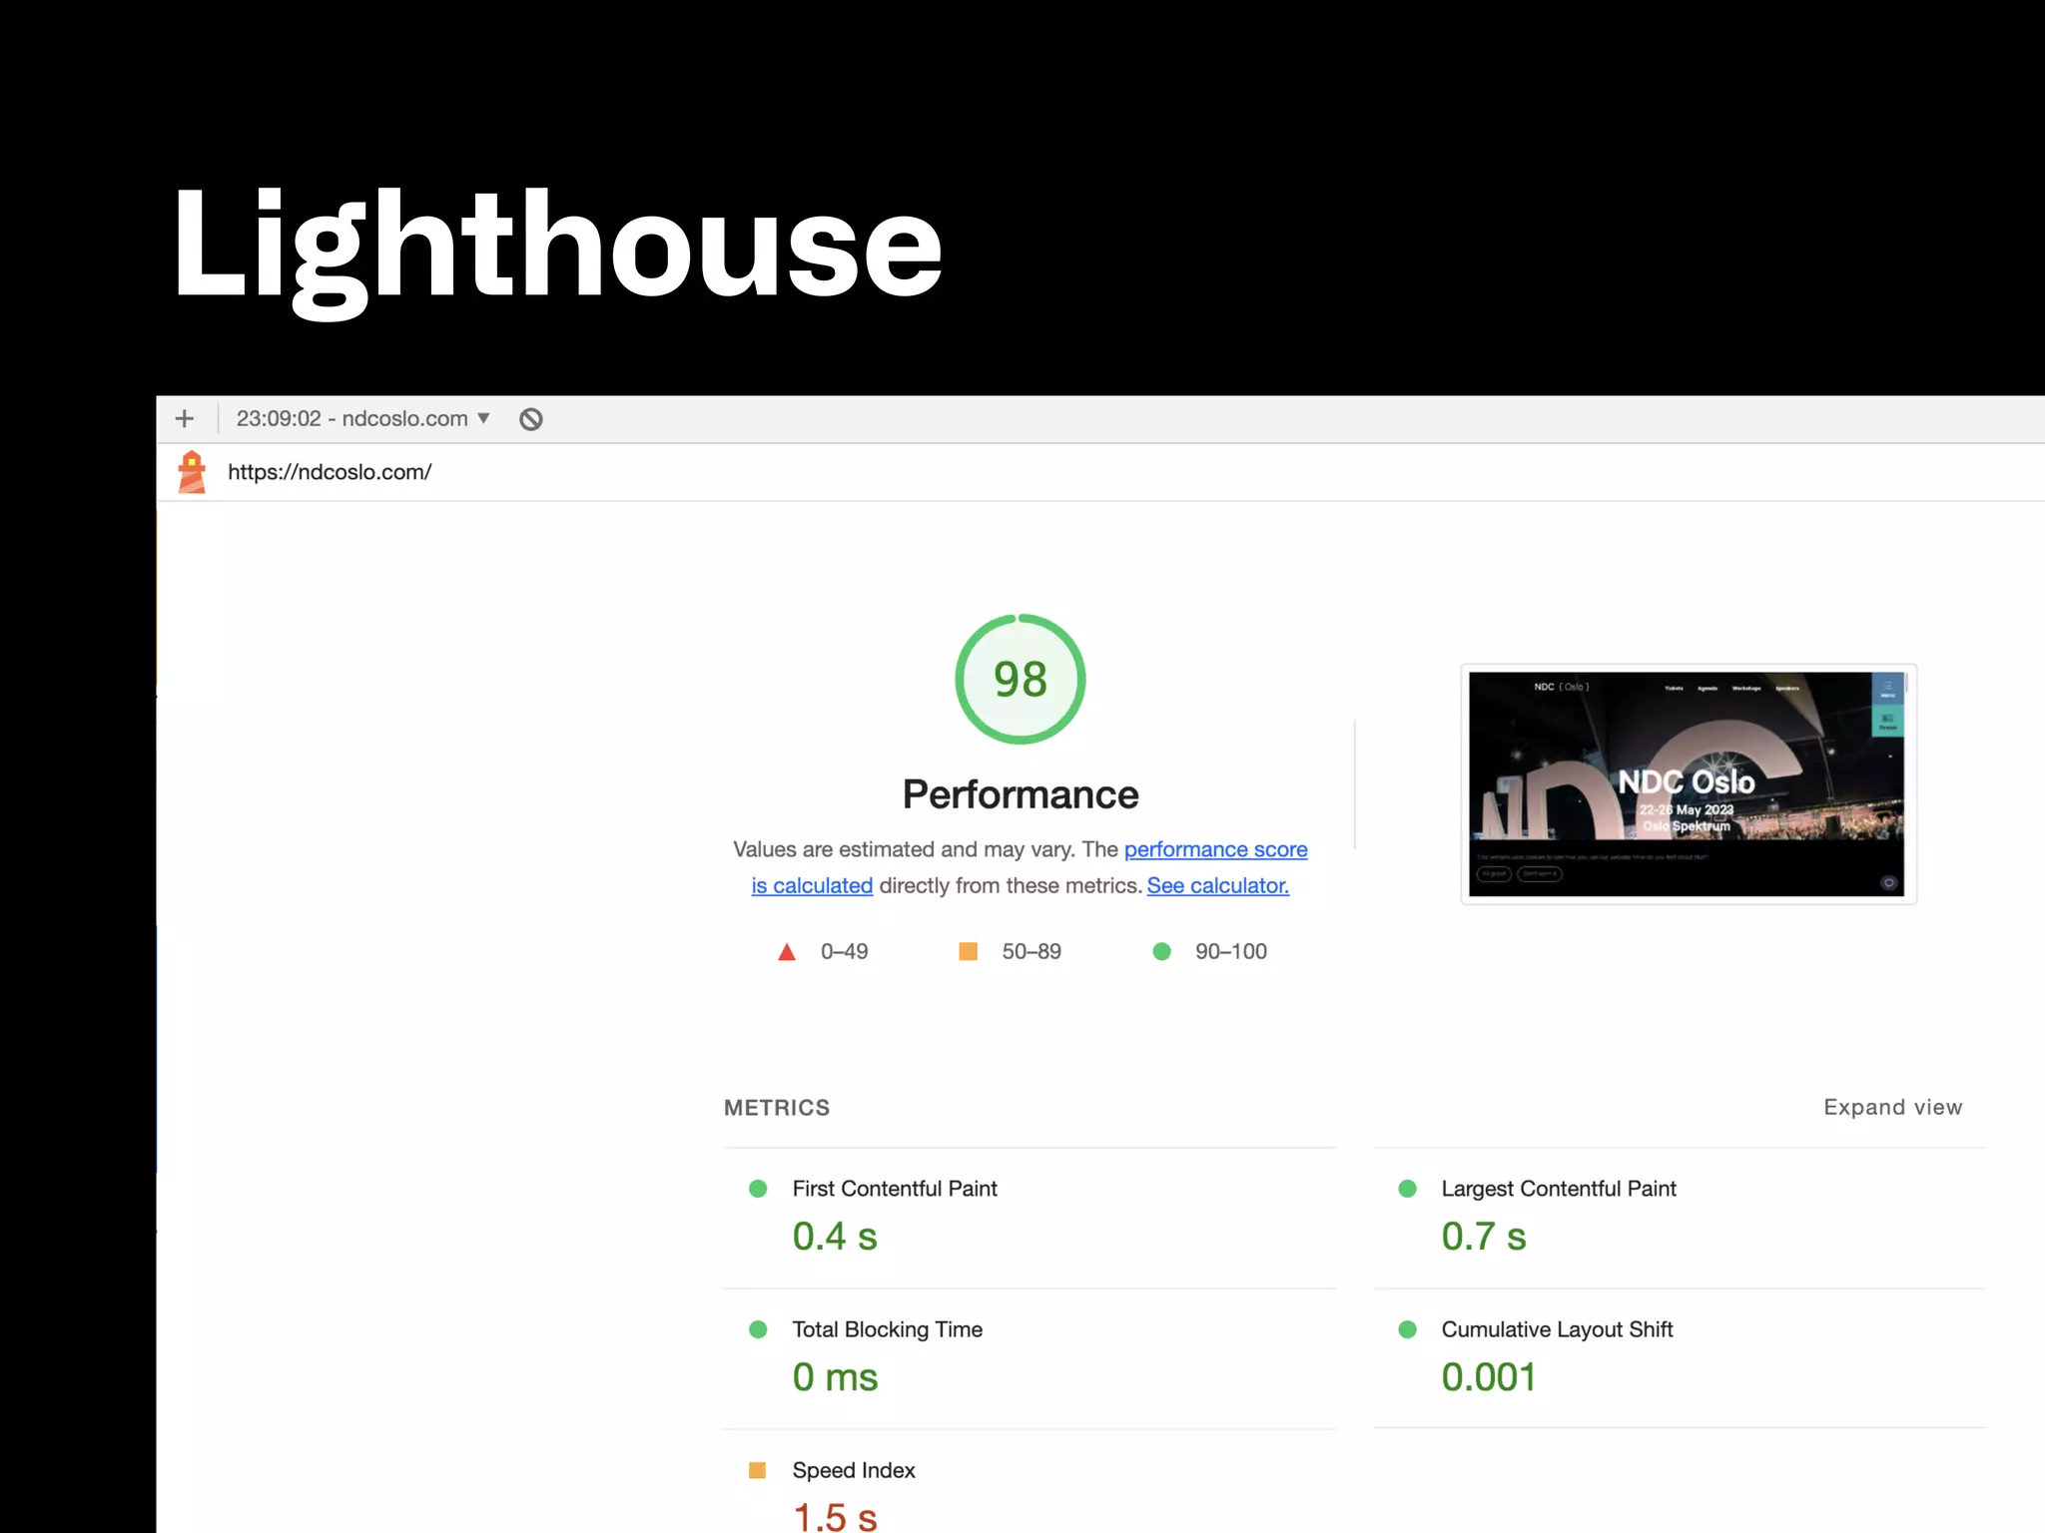This screenshot has width=2045, height=1533.
Task: Open the 23:09:02 ndcoslo.com report dropdown
Action: tap(362, 418)
